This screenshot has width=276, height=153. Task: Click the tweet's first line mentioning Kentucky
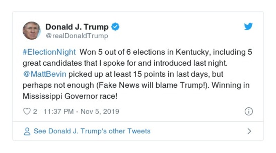point(166,52)
